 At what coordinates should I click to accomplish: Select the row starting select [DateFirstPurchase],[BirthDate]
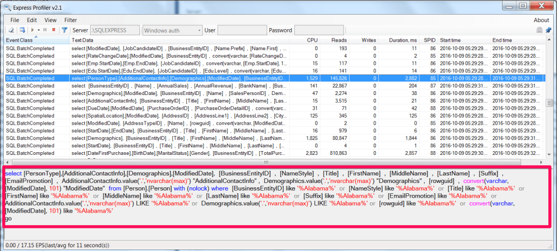tap(275, 153)
